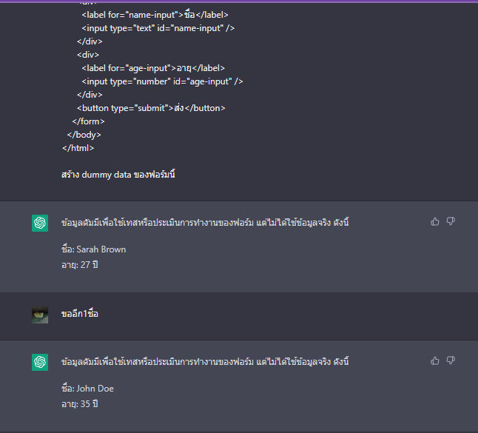The width and height of the screenshot is (478, 433).
Task: Click the age line อายุ: 35 ปี
Action: click(x=80, y=404)
